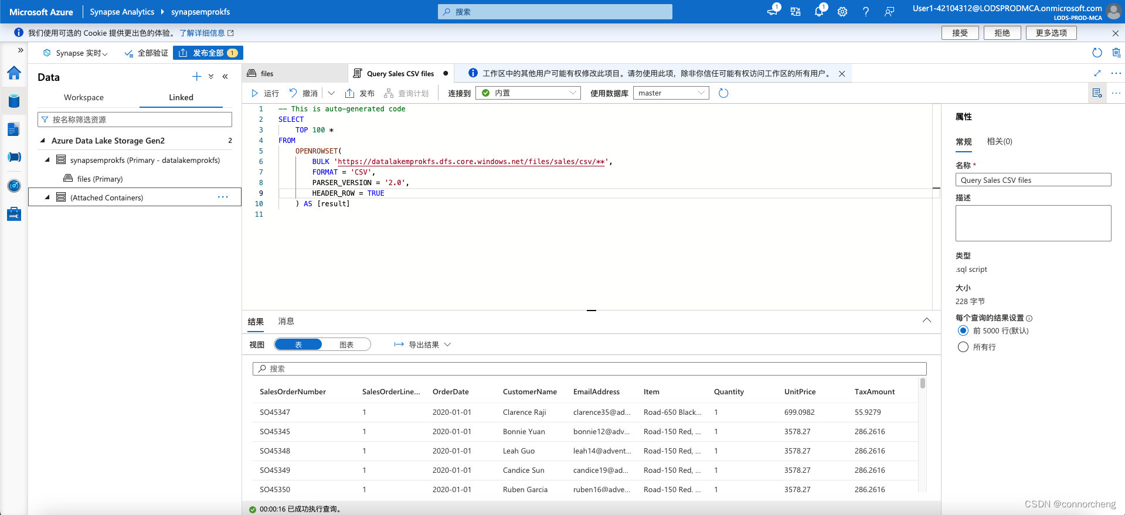Open the notifications bell icon
1125x515 pixels.
[819, 11]
